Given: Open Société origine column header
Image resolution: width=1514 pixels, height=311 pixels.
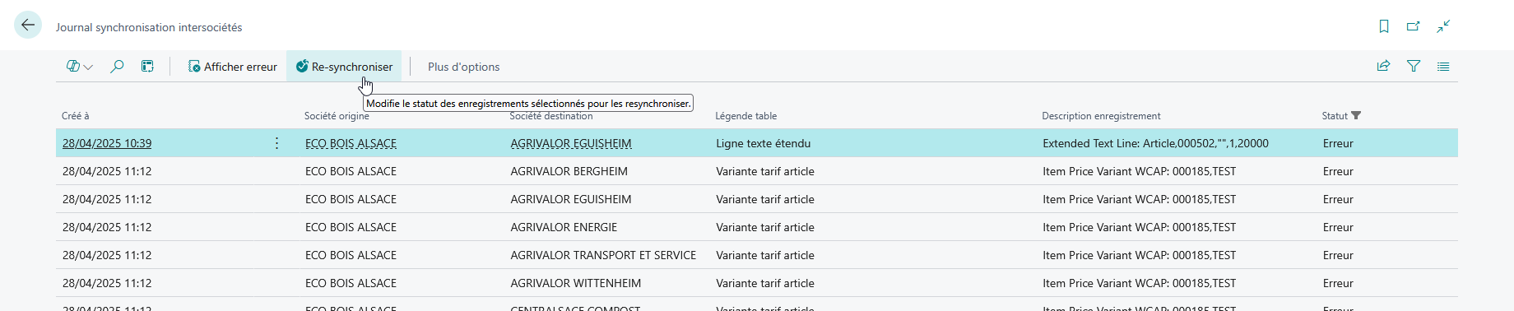Looking at the screenshot, I should click(x=337, y=116).
